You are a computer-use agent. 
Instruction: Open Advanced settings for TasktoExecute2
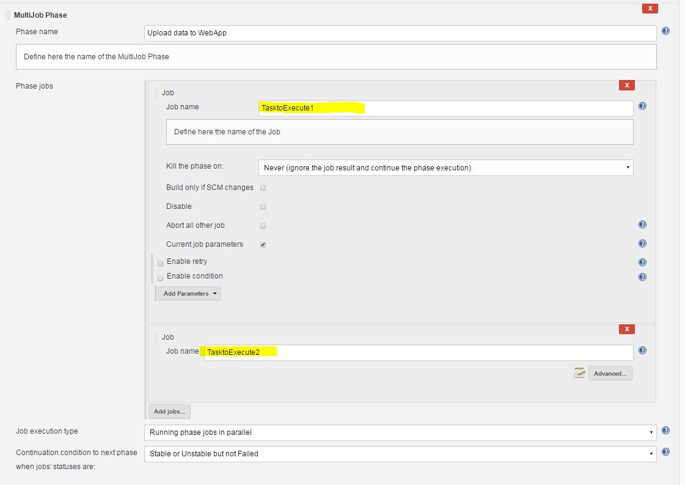click(x=610, y=373)
